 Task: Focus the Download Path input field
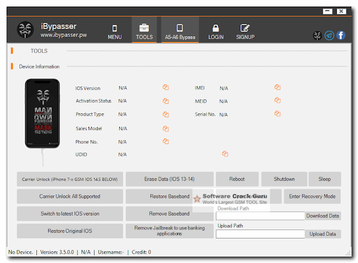click(260, 216)
